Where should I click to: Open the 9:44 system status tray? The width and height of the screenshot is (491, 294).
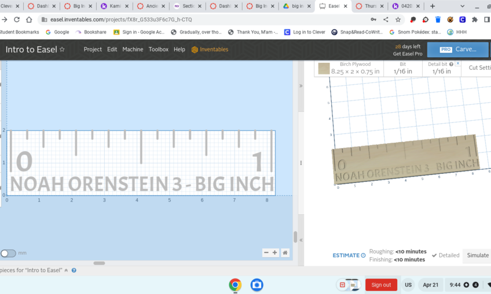pyautogui.click(x=464, y=285)
